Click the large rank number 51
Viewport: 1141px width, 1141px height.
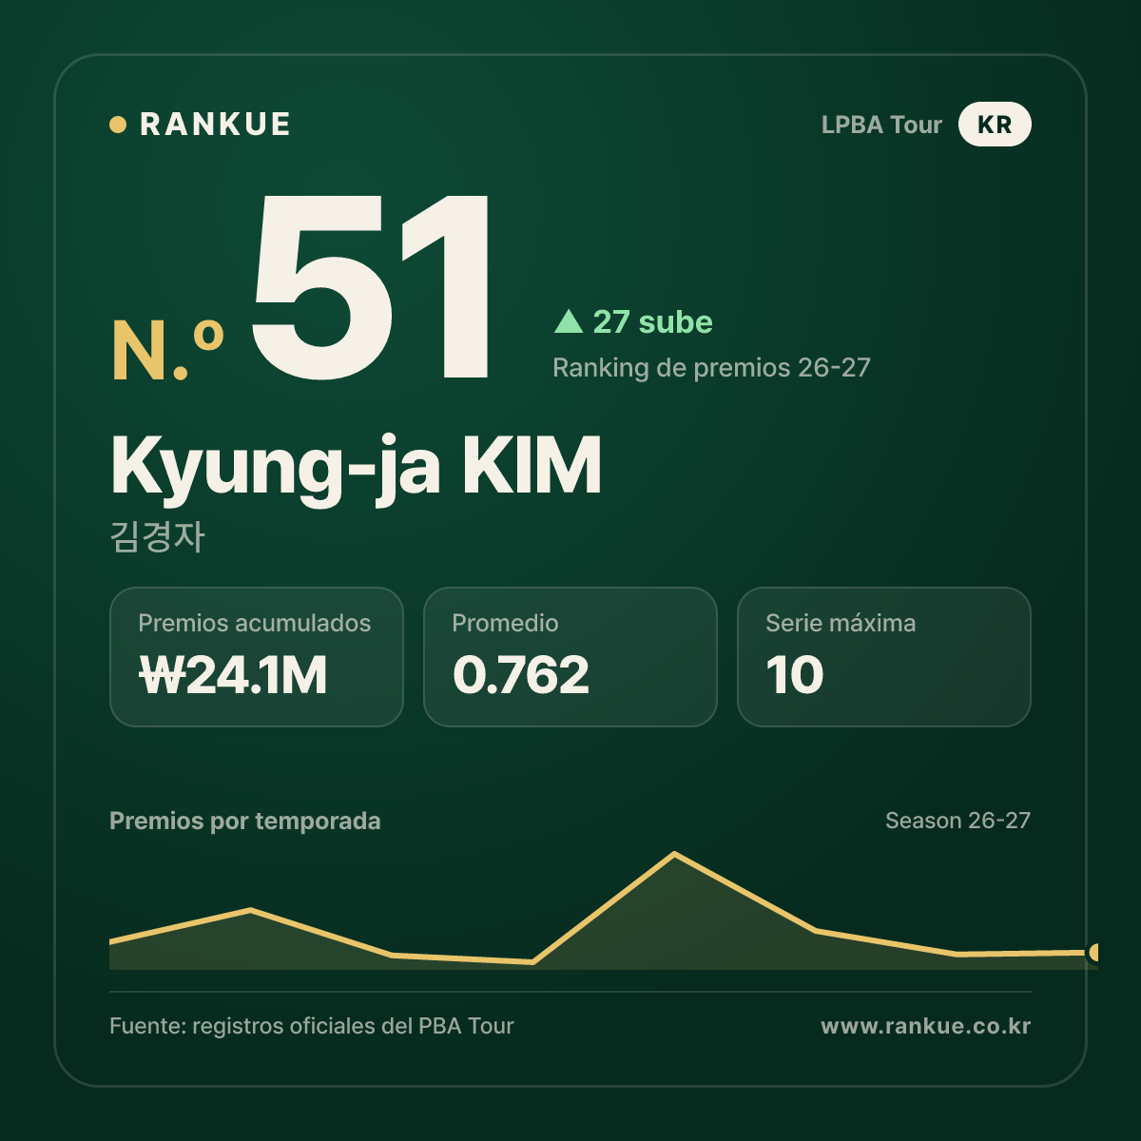373,286
